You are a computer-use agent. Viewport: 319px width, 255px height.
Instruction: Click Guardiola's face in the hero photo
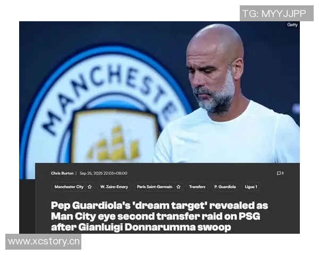(212, 77)
